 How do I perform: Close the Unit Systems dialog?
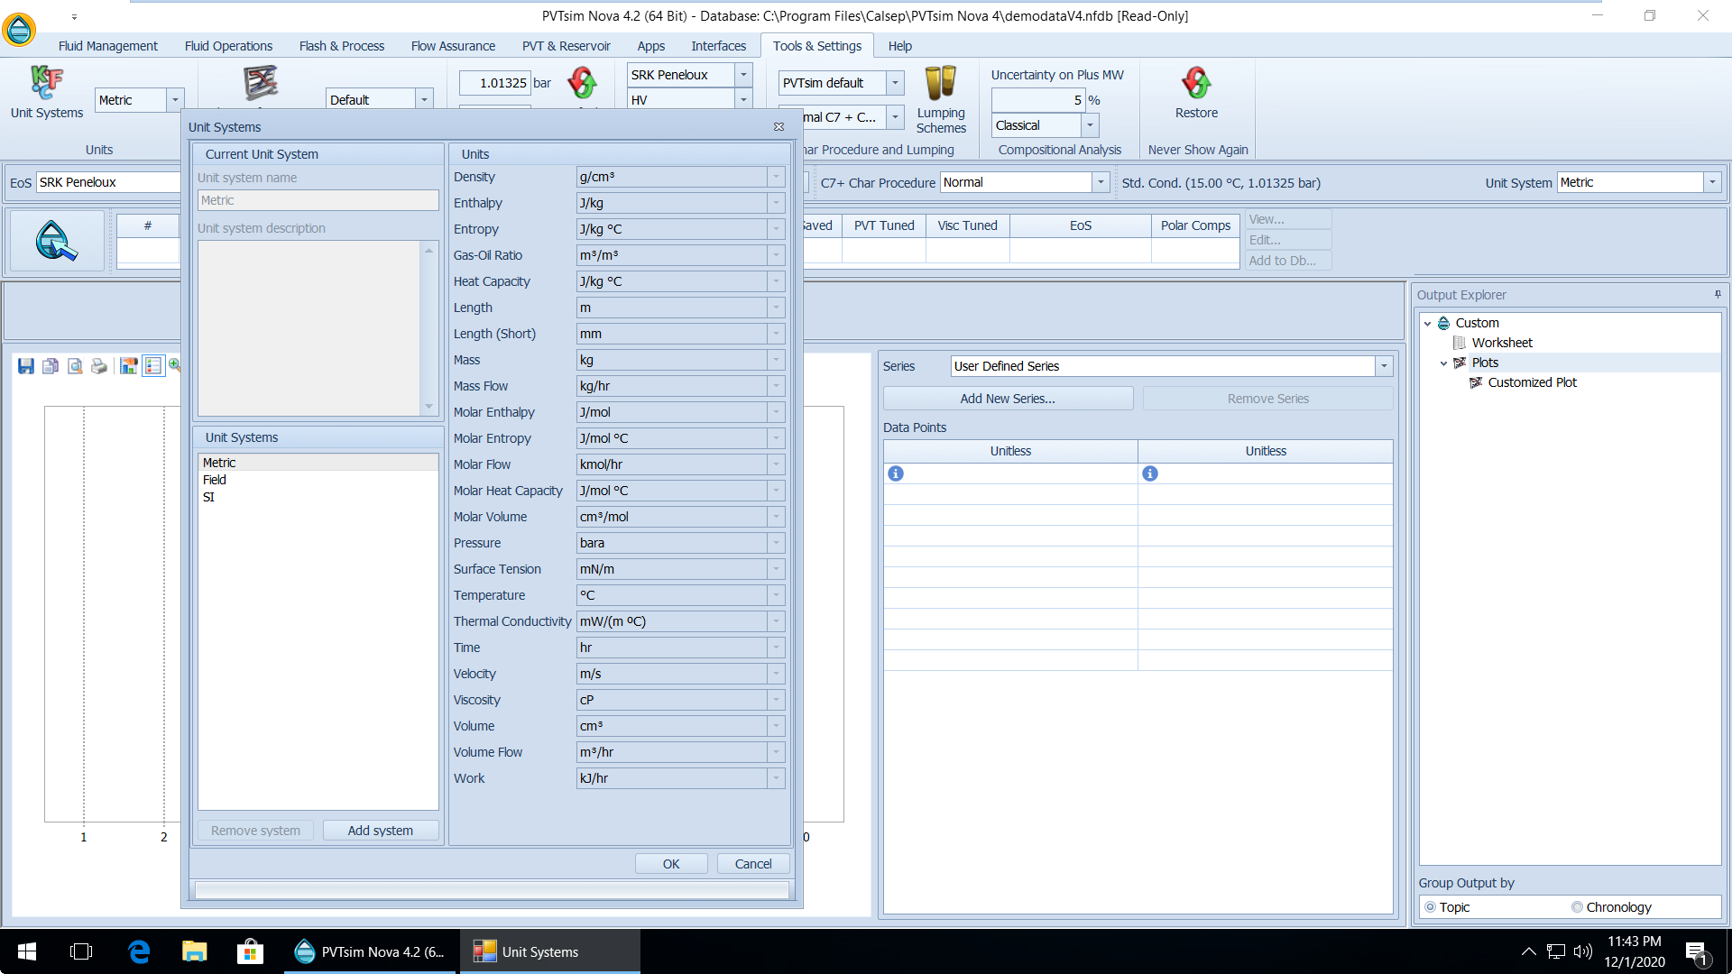coord(778,127)
